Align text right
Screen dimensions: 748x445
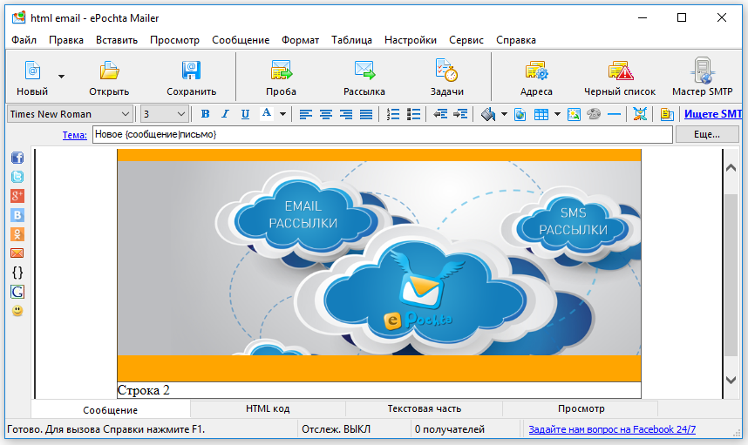click(346, 114)
